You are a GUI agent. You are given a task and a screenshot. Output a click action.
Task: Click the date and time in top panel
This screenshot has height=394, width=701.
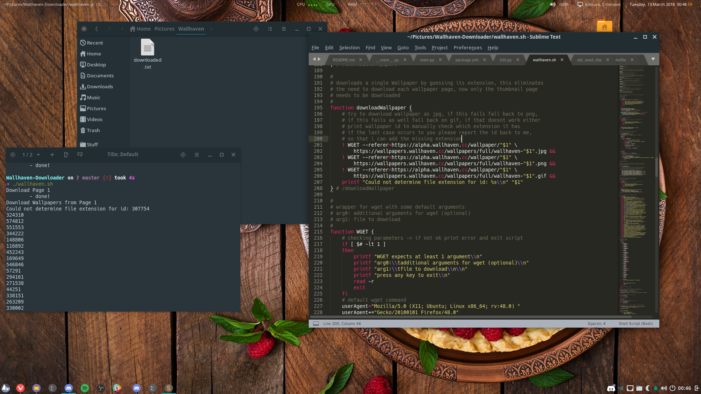pyautogui.click(x=660, y=4)
